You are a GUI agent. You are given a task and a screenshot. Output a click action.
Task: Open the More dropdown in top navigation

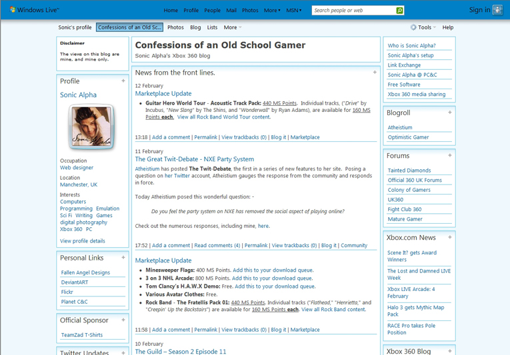272,11
